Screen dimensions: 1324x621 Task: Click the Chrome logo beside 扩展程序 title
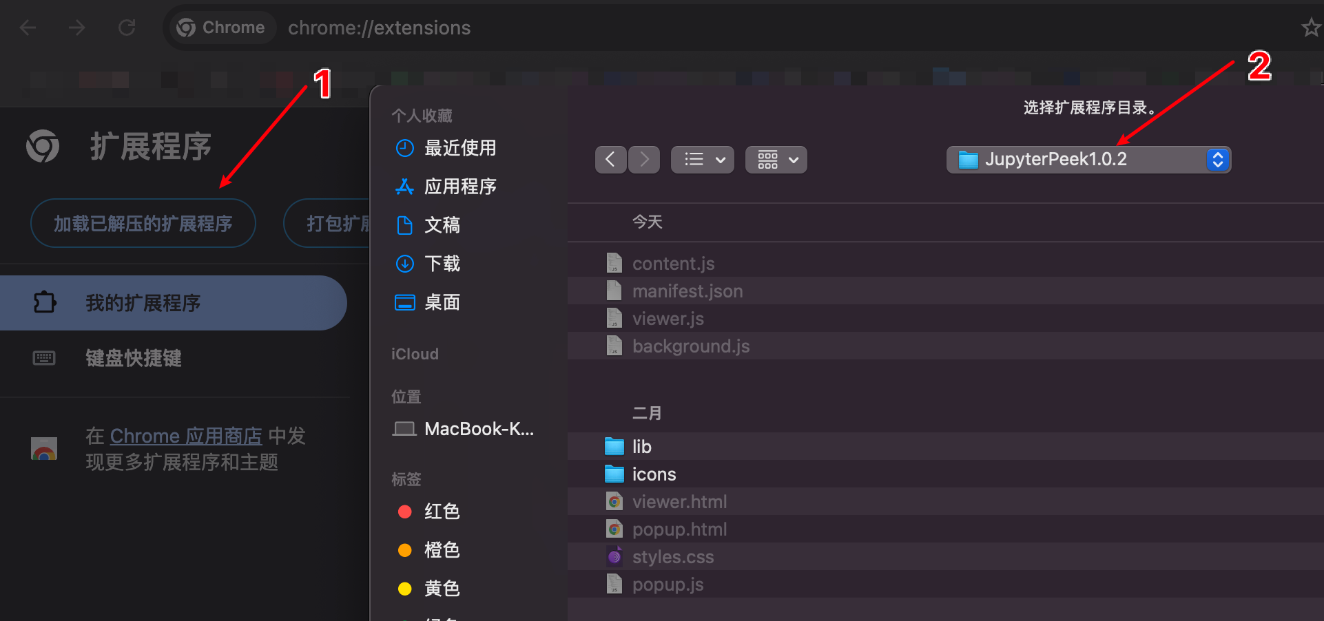point(43,146)
